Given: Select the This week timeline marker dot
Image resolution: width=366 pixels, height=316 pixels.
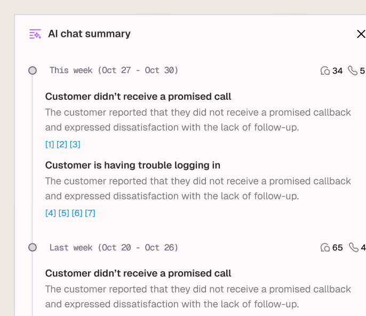Looking at the screenshot, I should point(33,70).
